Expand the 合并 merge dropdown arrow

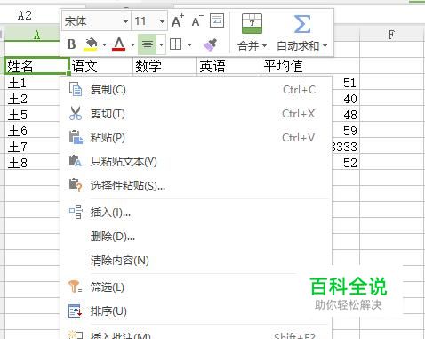click(264, 46)
